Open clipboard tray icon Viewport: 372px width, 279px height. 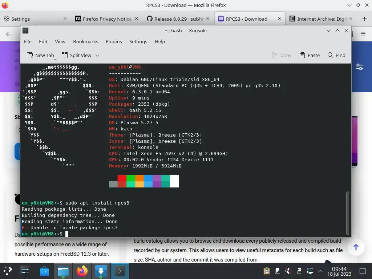tap(277, 271)
